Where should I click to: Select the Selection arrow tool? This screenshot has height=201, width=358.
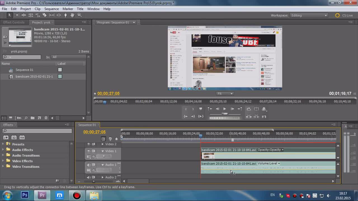pyautogui.click(x=10, y=15)
